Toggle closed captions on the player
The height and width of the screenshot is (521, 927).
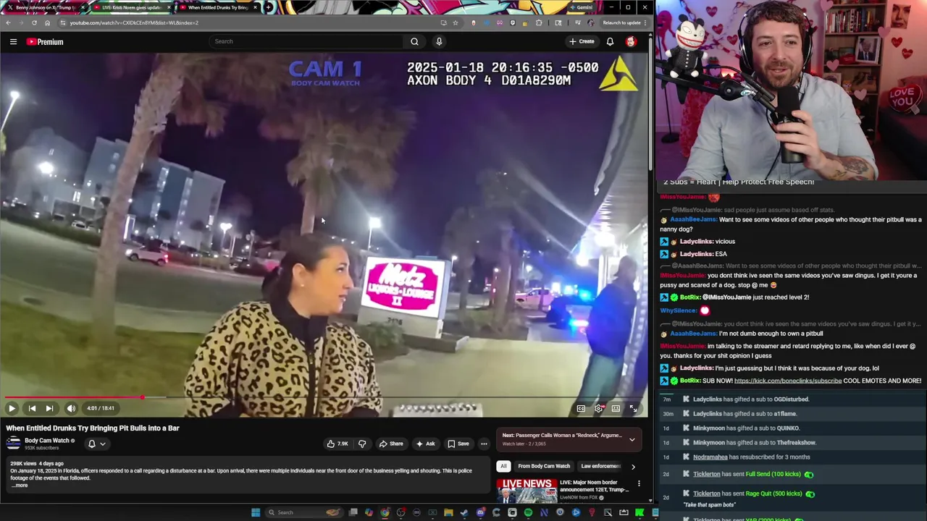point(581,408)
